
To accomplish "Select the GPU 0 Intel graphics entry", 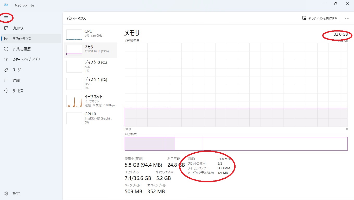I will click(x=90, y=118).
